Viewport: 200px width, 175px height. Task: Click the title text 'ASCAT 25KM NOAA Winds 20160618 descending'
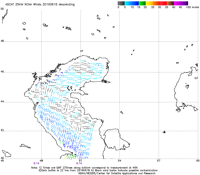point(40,5)
